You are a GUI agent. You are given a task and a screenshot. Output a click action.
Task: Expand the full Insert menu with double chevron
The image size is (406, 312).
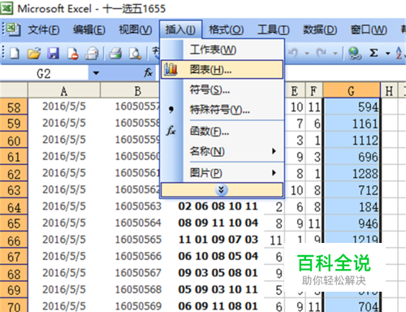(x=222, y=189)
